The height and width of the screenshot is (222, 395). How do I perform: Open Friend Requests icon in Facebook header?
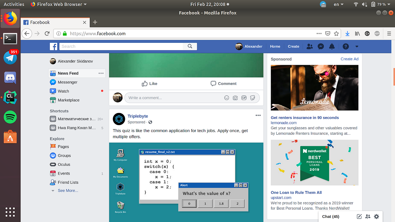point(310,46)
